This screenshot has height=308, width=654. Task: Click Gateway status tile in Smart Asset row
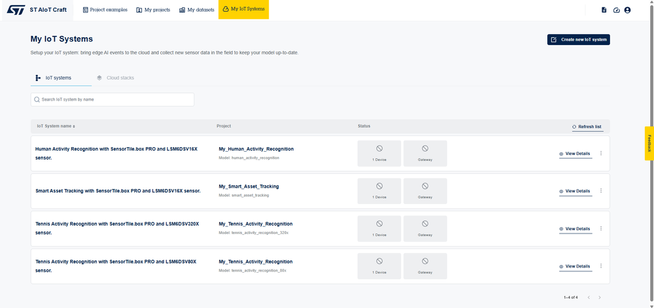(x=425, y=191)
